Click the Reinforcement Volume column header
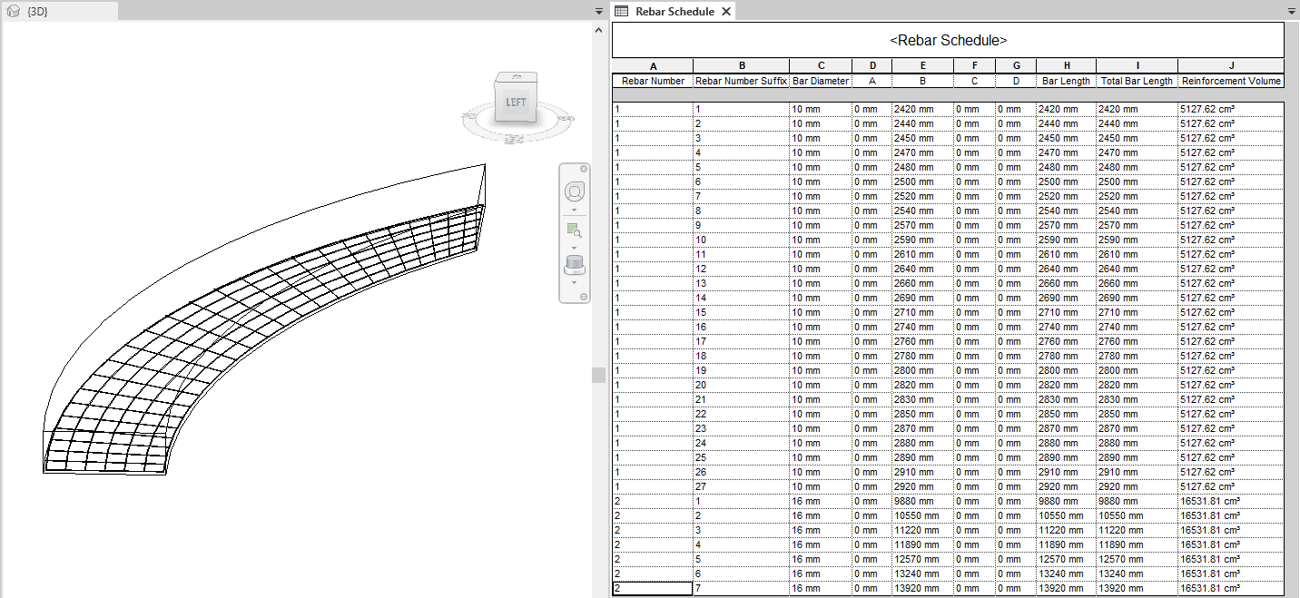This screenshot has height=598, width=1300. [x=1231, y=81]
